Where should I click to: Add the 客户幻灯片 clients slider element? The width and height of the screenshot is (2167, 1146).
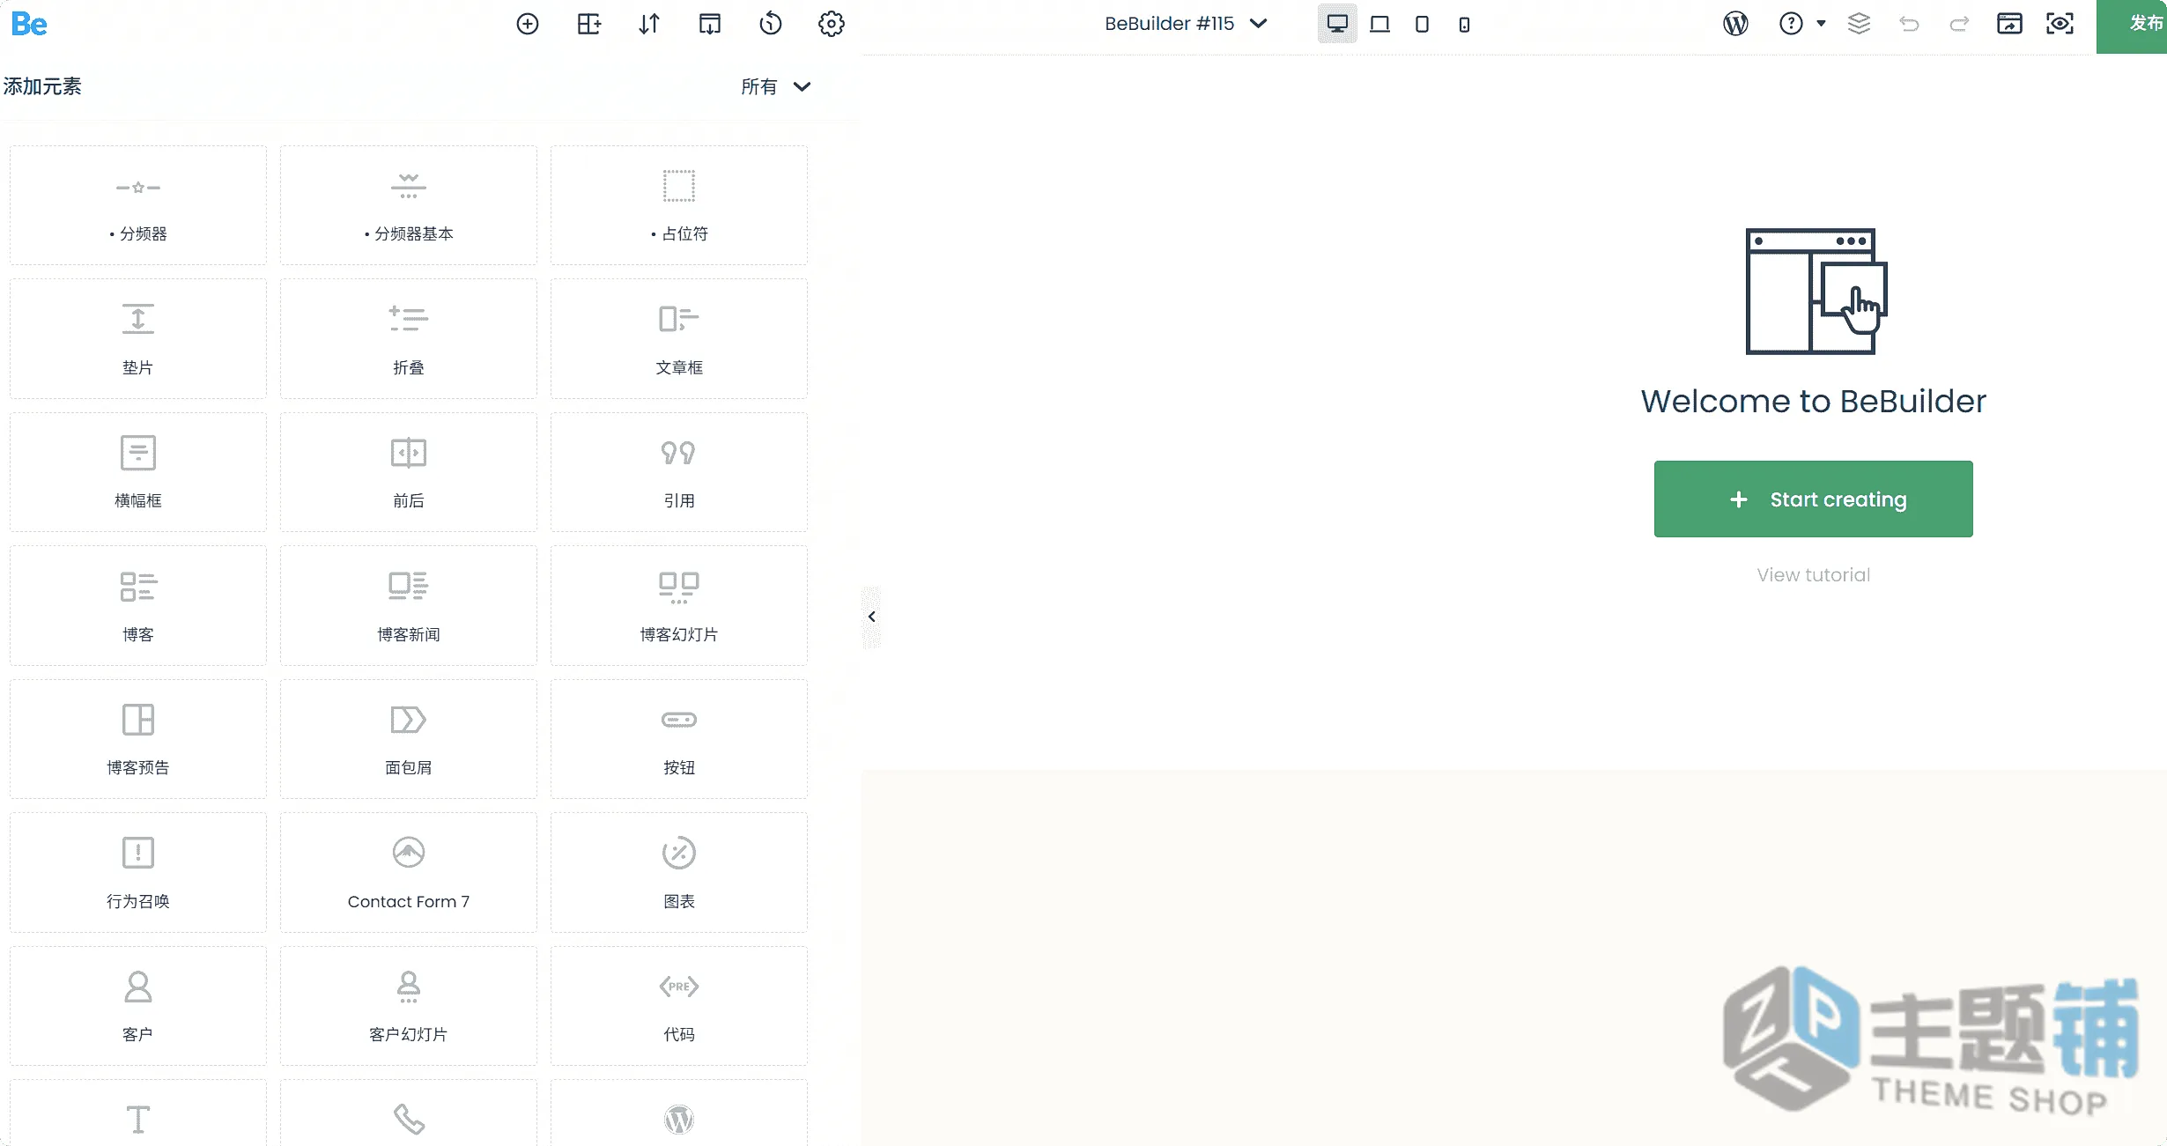pyautogui.click(x=409, y=1006)
